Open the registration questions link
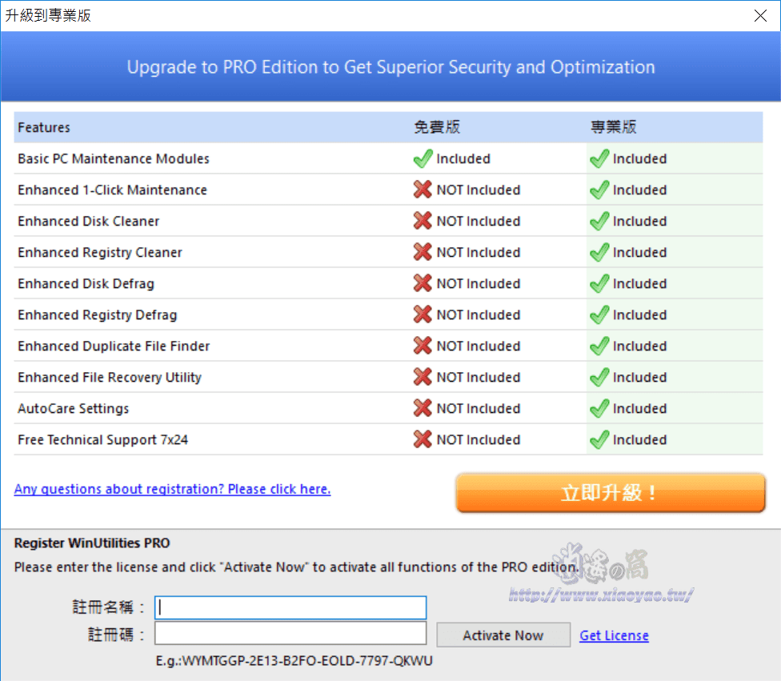781x681 pixels. (172, 489)
